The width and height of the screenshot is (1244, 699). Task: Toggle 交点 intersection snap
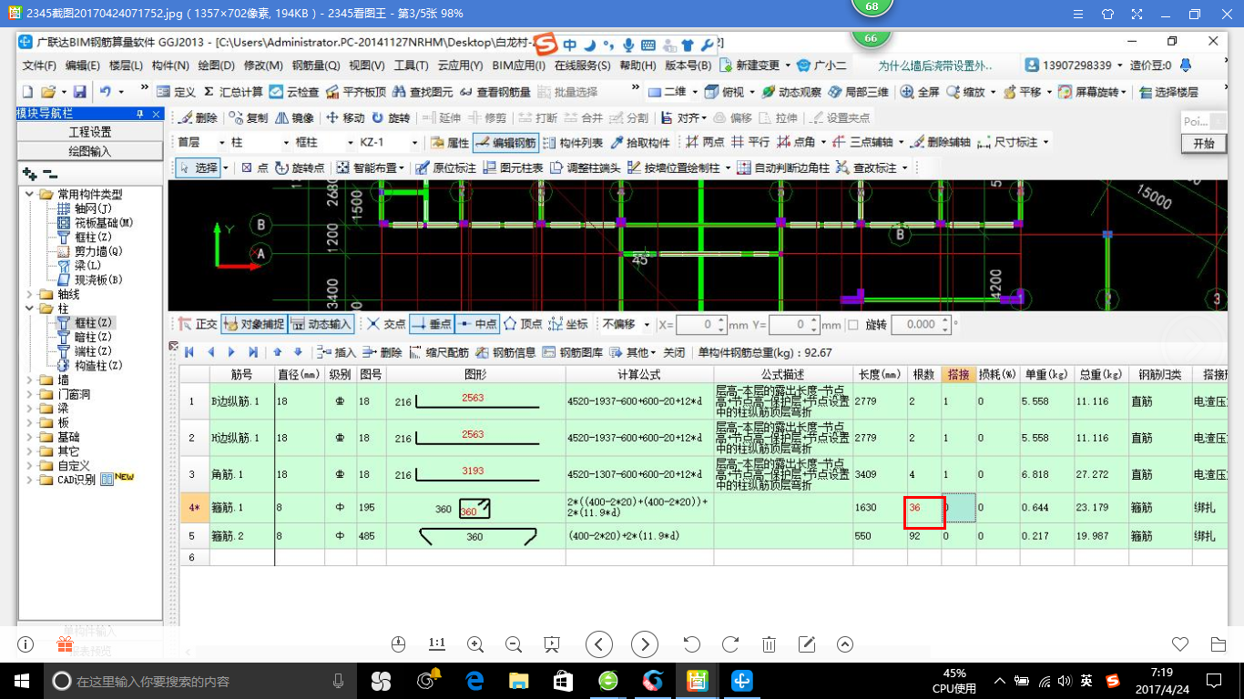(386, 324)
